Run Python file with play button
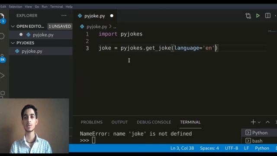Image resolution: width=277 pixels, height=156 pixels. tap(258, 16)
